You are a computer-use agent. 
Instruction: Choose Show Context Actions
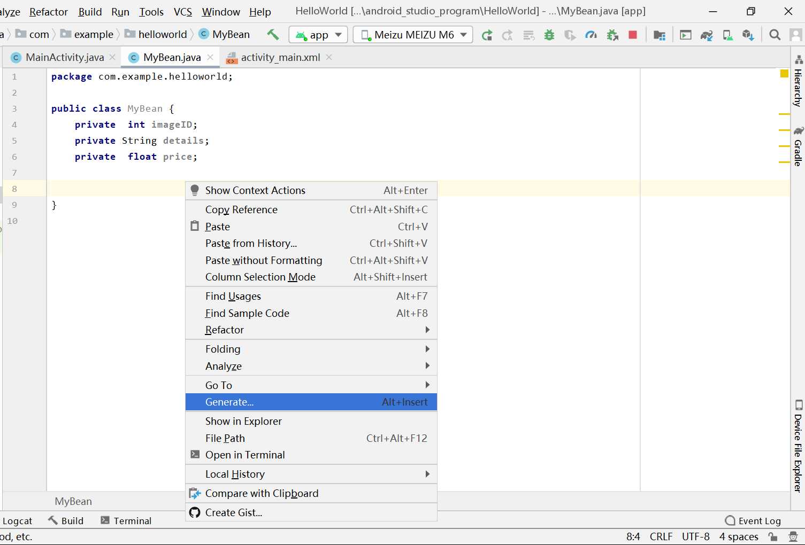pos(311,190)
